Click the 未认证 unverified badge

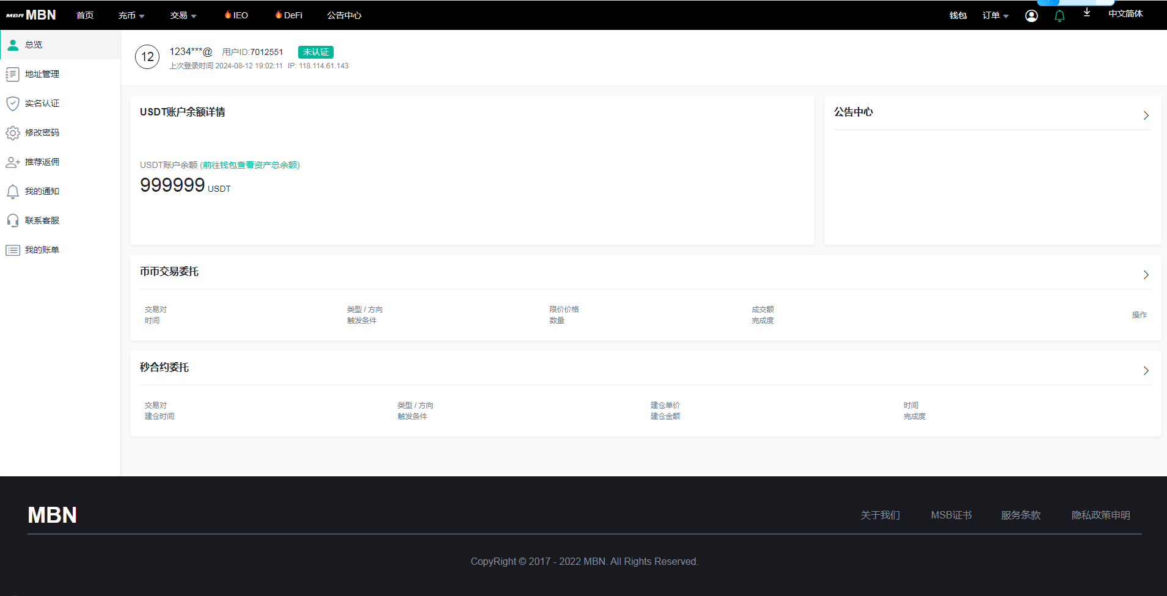(x=315, y=52)
